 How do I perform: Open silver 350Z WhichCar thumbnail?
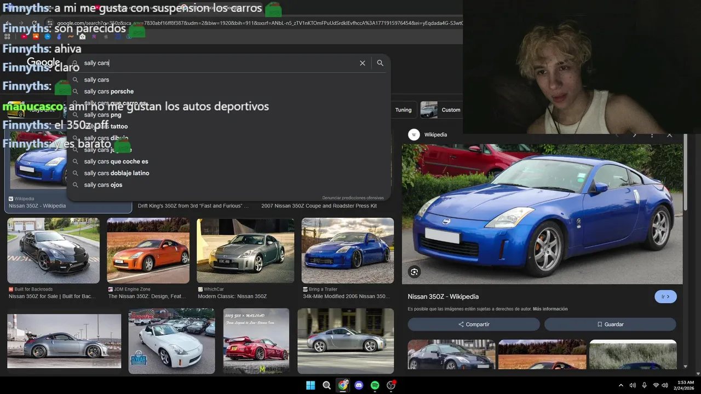(245, 251)
